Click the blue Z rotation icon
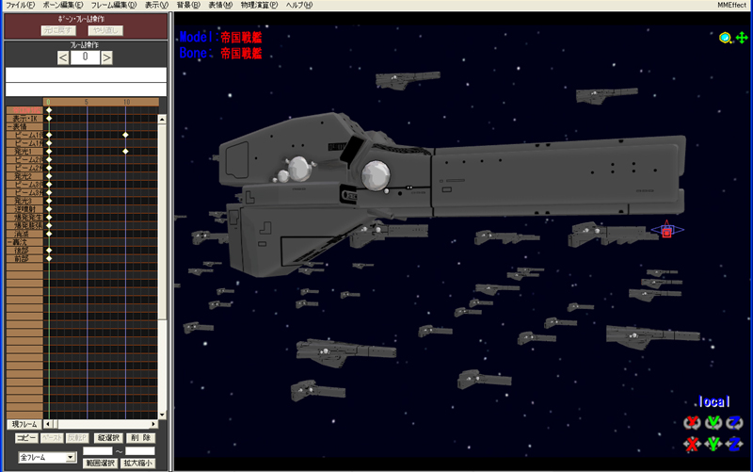Viewport: 753px width, 472px height. (x=734, y=422)
